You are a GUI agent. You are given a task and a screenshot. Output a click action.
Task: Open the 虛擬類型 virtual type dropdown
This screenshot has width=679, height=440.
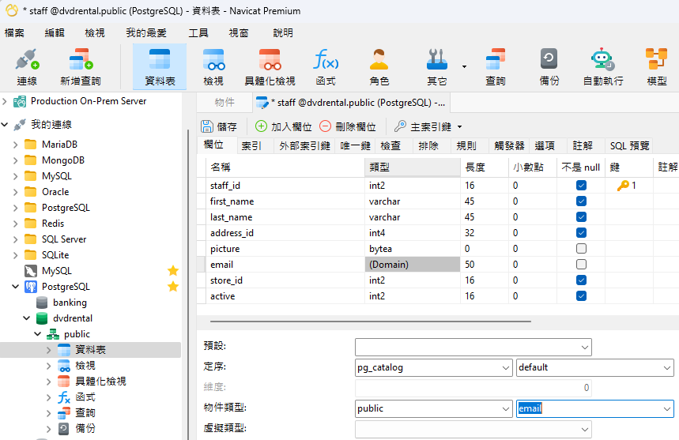[585, 429]
